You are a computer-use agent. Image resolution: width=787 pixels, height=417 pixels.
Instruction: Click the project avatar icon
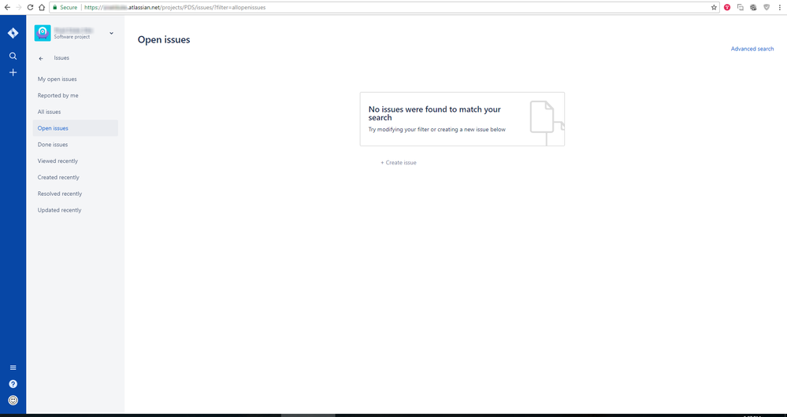click(43, 33)
